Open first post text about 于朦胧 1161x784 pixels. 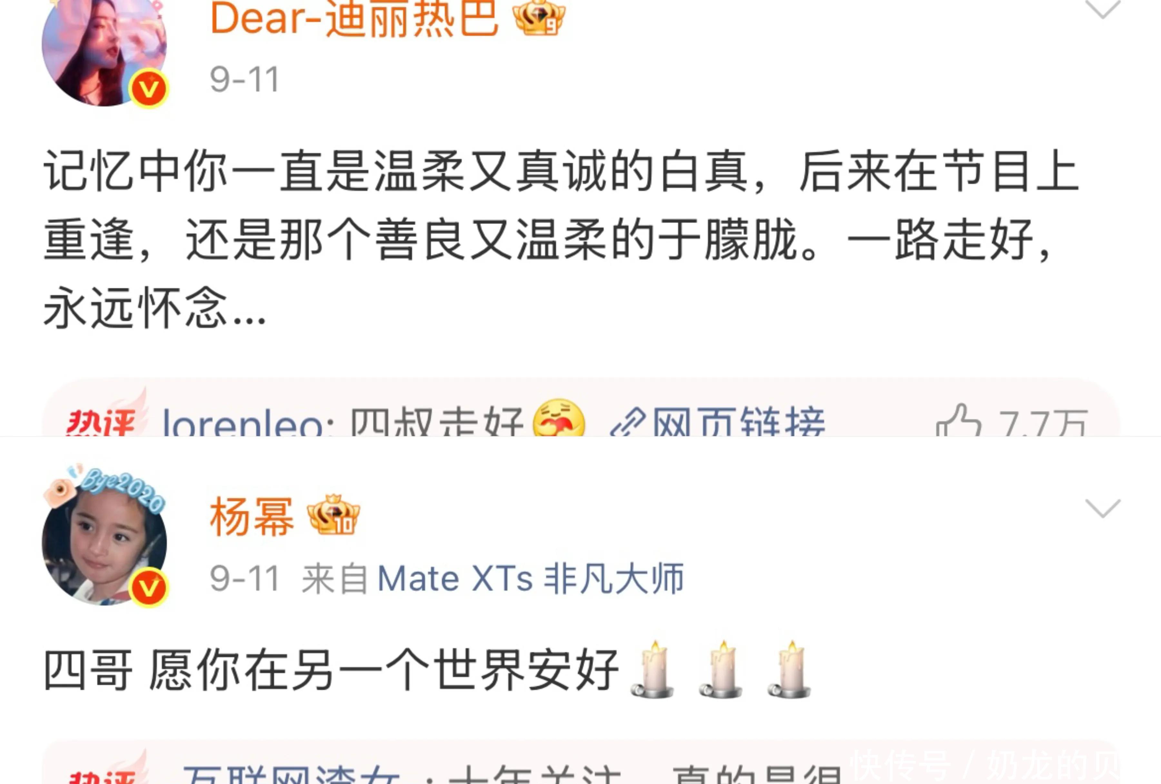click(561, 239)
